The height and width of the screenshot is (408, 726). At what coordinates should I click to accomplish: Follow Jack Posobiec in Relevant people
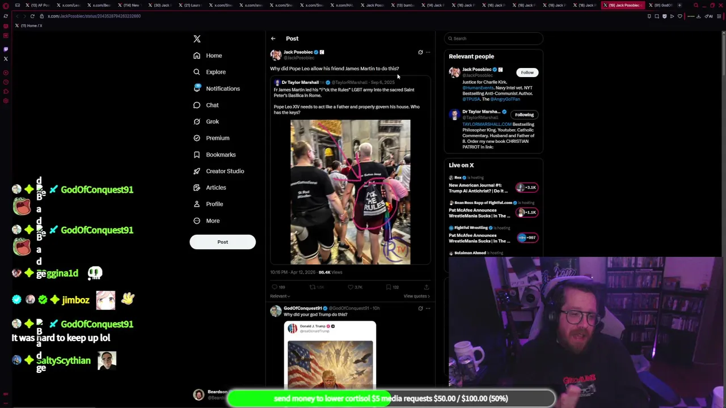[x=527, y=73]
